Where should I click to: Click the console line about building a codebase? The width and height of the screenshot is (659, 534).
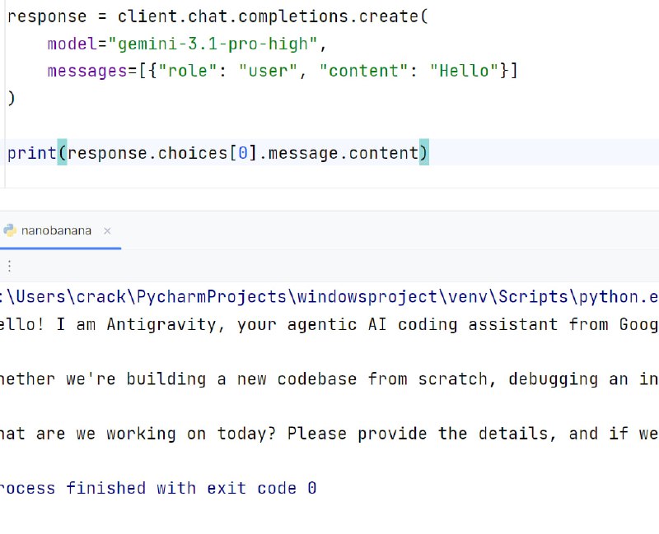329,378
